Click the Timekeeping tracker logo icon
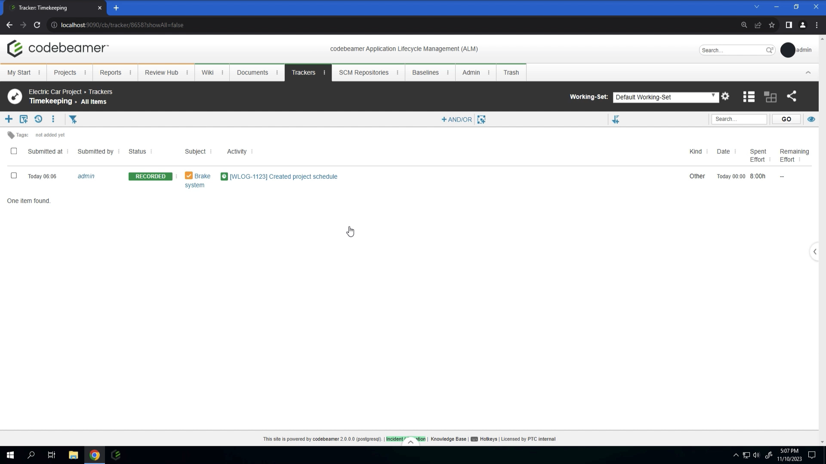The image size is (826, 464). click(15, 96)
